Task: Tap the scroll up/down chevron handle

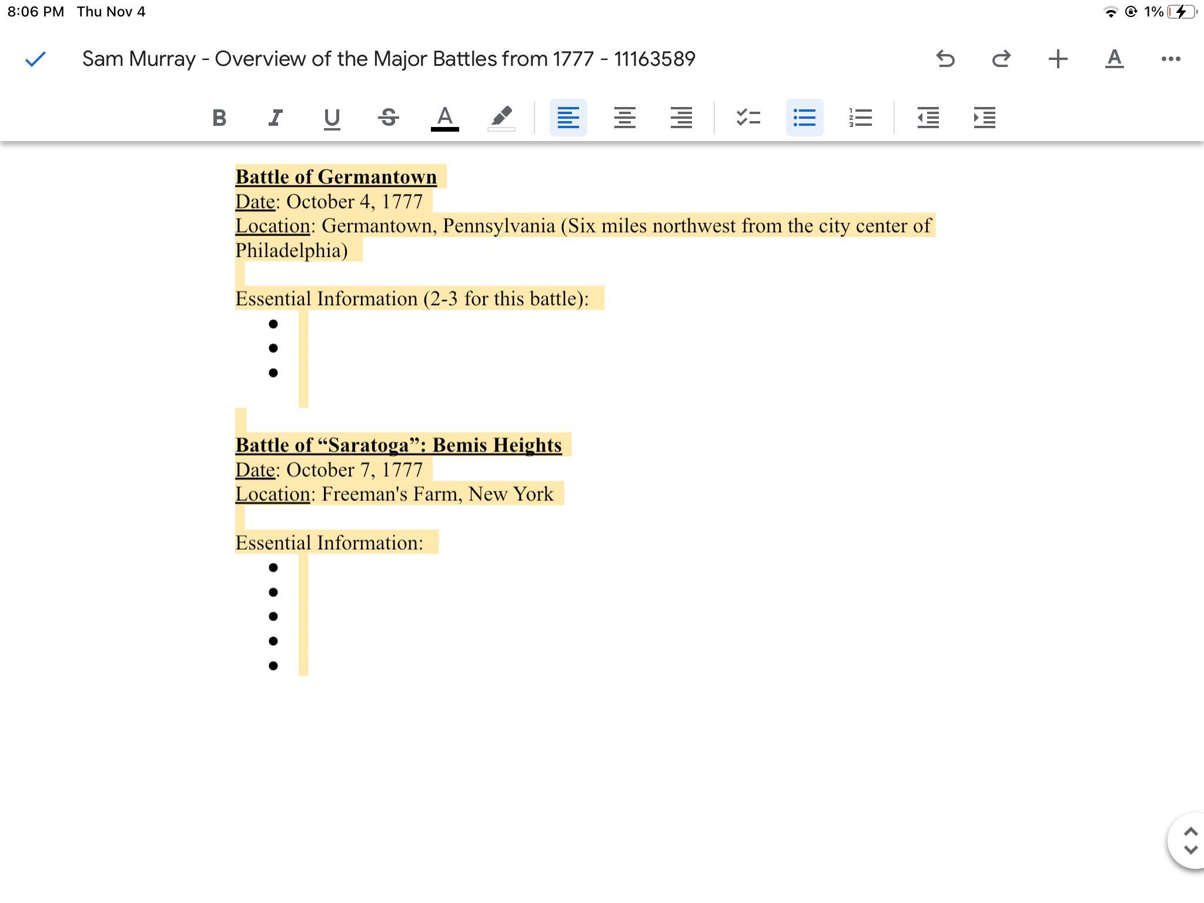Action: pyautogui.click(x=1190, y=841)
